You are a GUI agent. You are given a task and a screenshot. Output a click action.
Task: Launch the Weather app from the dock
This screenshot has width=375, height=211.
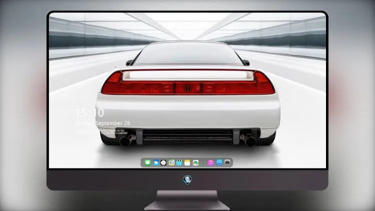coord(156,162)
